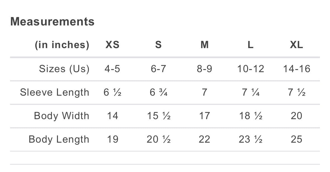The height and width of the screenshot is (172, 330).
Task: Click the Sizes (Us) row label
Action: pyautogui.click(x=64, y=69)
